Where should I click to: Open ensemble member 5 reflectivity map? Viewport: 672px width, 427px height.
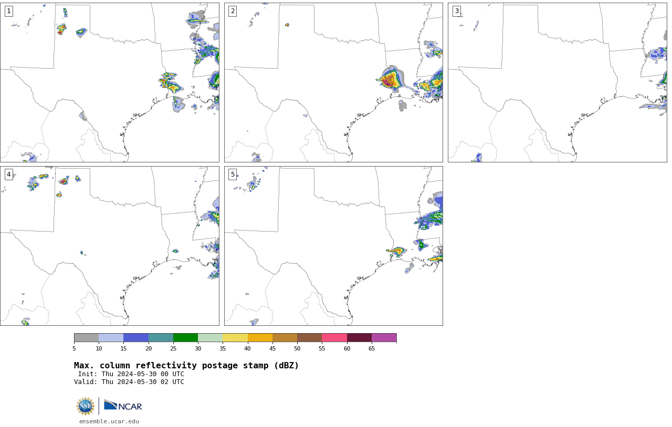333,246
